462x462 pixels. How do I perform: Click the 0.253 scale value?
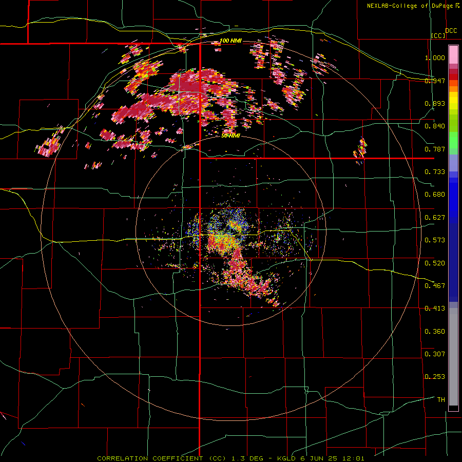[x=435, y=377]
